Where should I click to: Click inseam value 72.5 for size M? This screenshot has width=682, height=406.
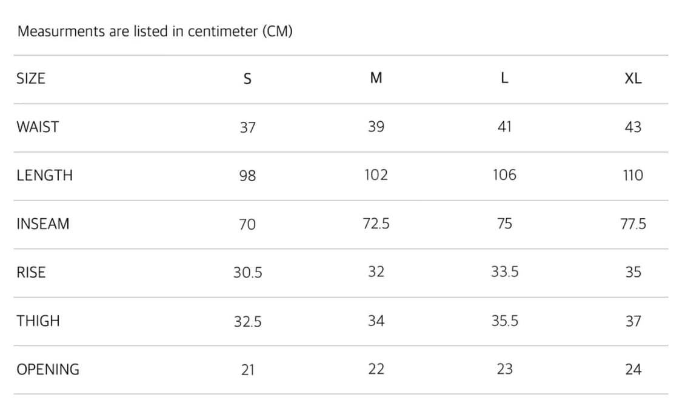click(376, 224)
